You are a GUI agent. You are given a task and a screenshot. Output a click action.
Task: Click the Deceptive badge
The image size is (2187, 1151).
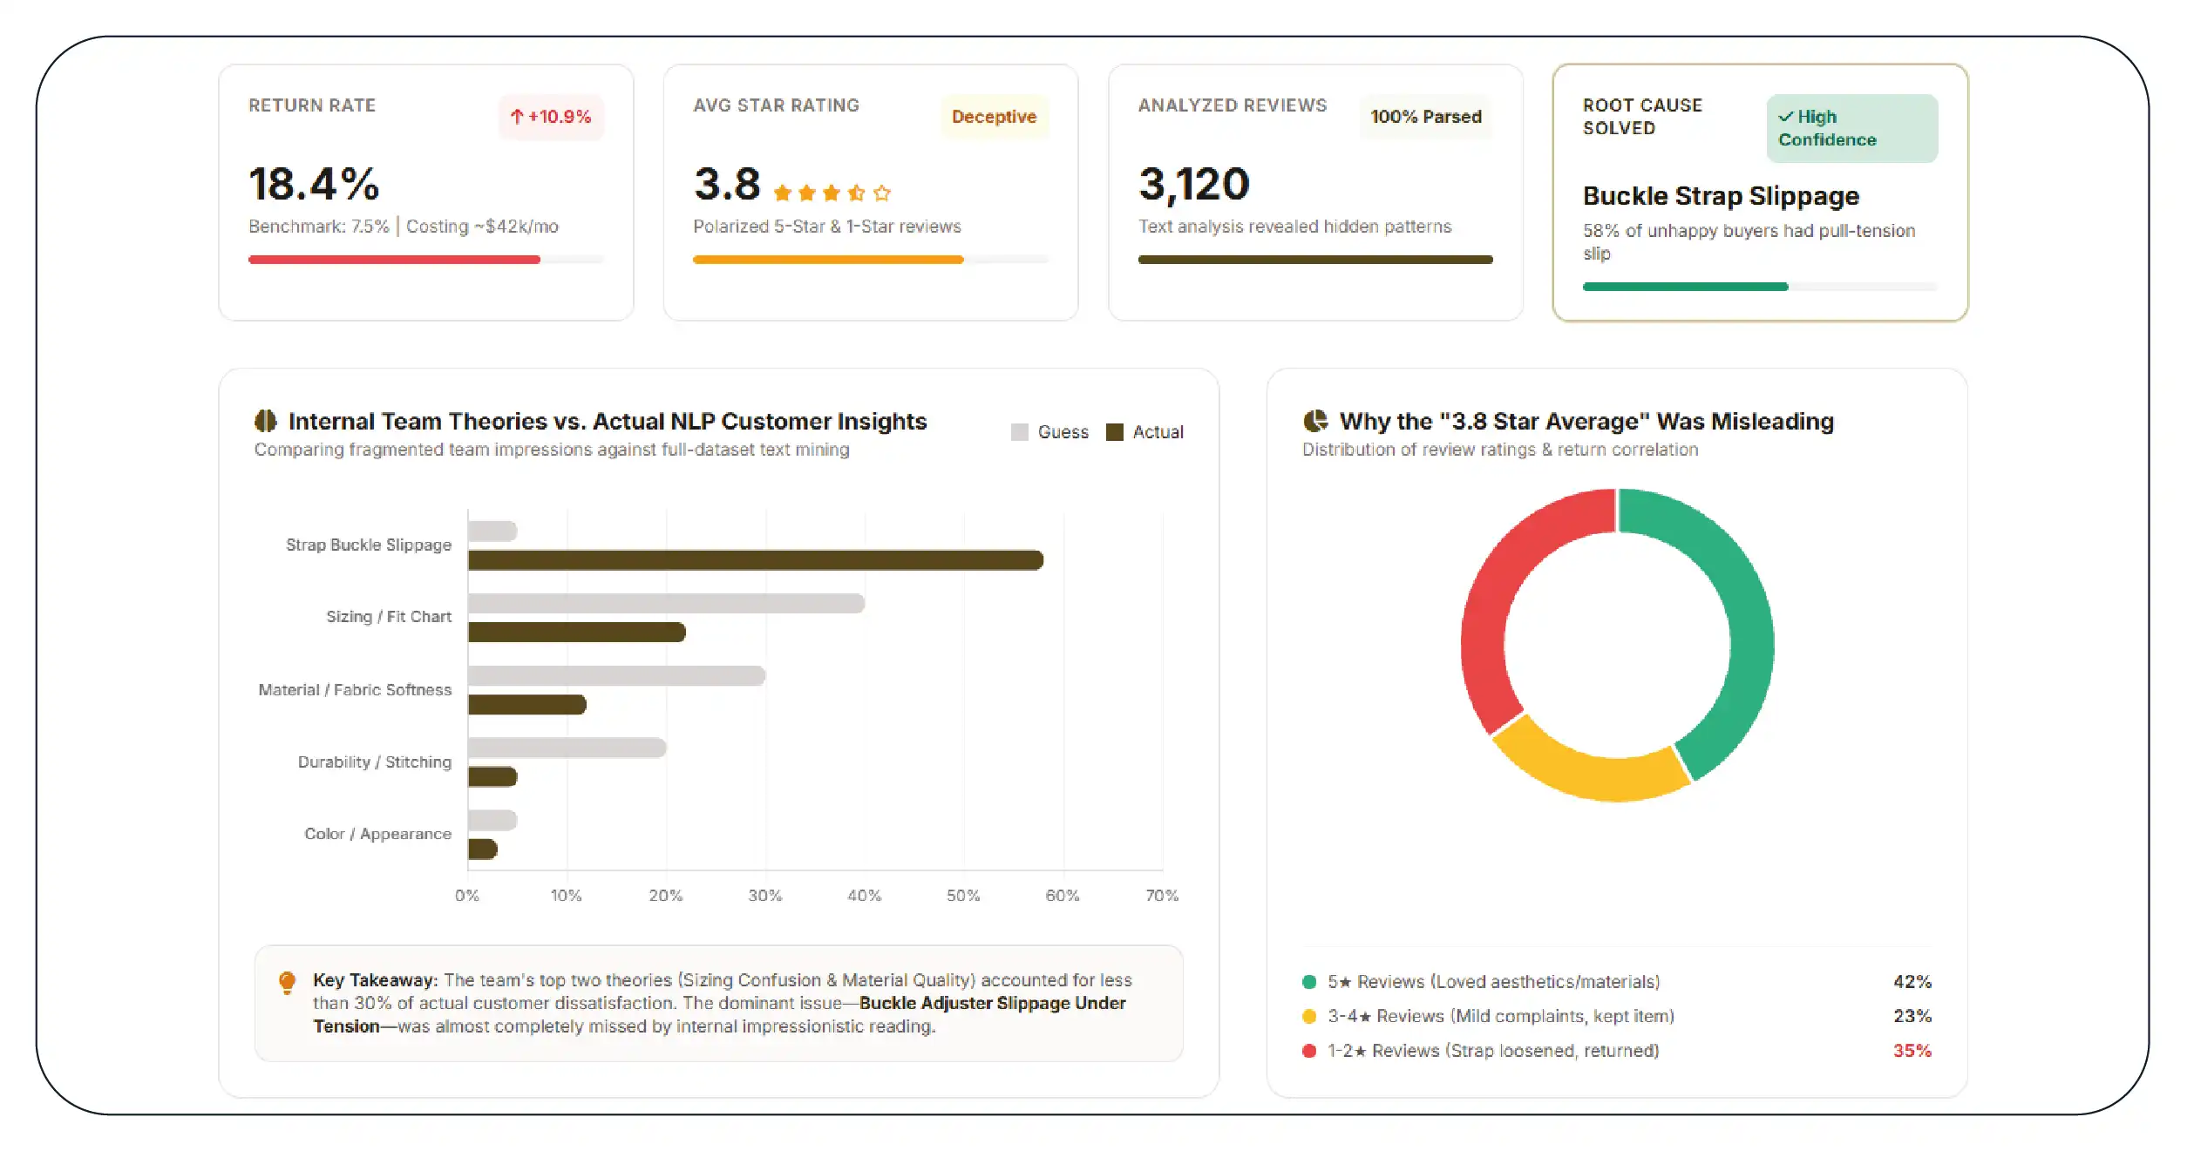click(x=994, y=117)
